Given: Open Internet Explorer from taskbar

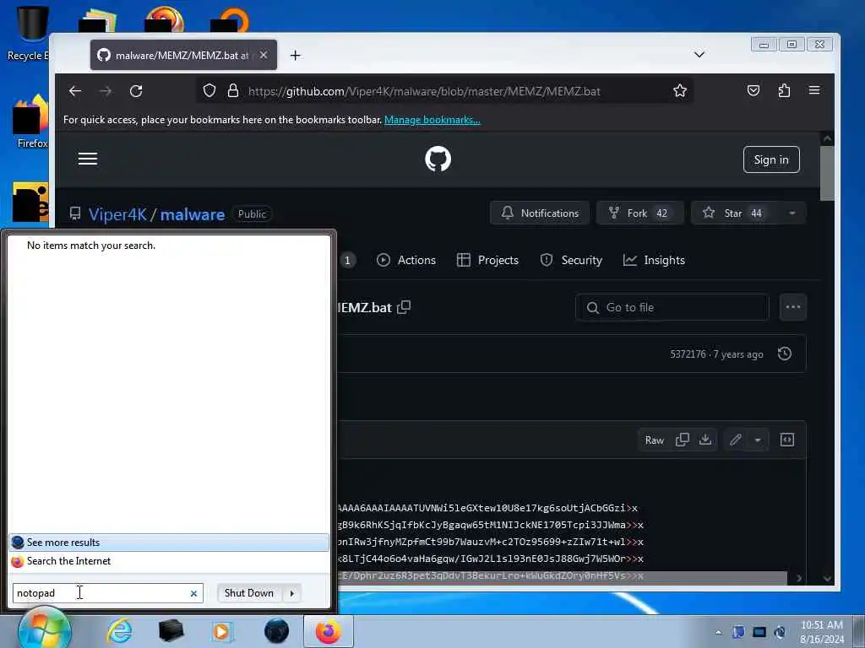Looking at the screenshot, I should [119, 631].
